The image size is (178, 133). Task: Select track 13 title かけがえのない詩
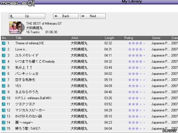(x=28, y=116)
